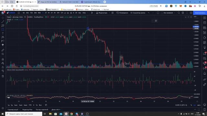The image size is (207, 116).
Task: Enter fullscreen chart mode
Action: coord(187,13)
